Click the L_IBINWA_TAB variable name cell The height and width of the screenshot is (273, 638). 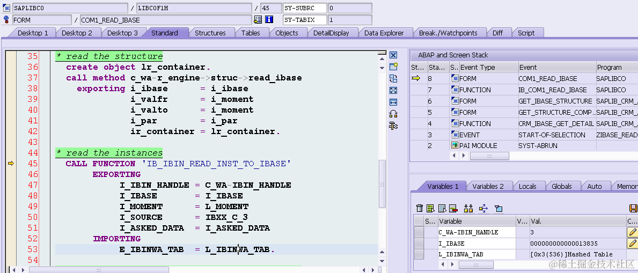click(477, 254)
